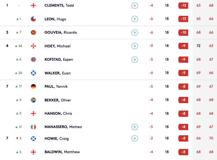Select South Africa flag beside Oliver Bekker
Screen dimensions: 217x160
pyautogui.click(x=33, y=100)
